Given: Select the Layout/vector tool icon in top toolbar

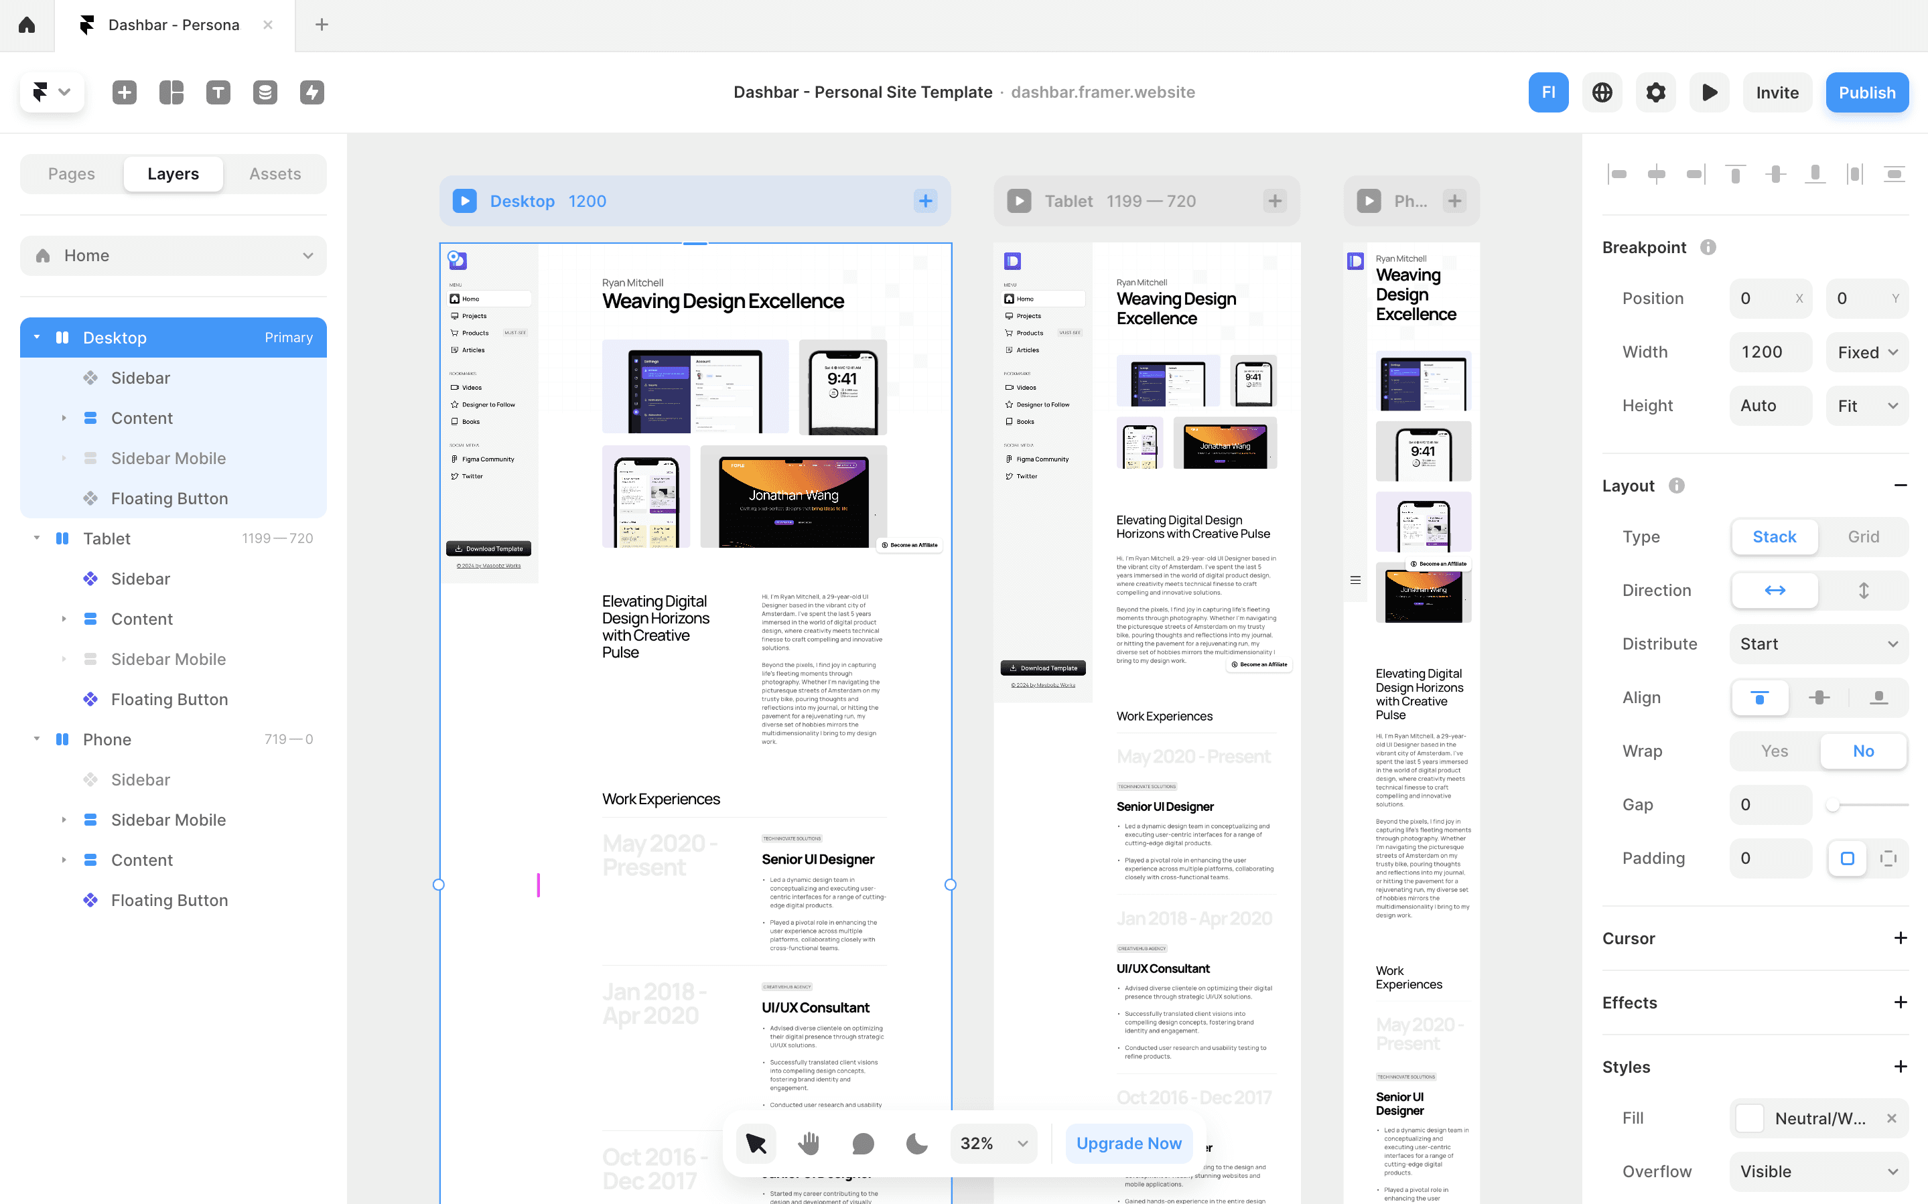Looking at the screenshot, I should [x=171, y=92].
